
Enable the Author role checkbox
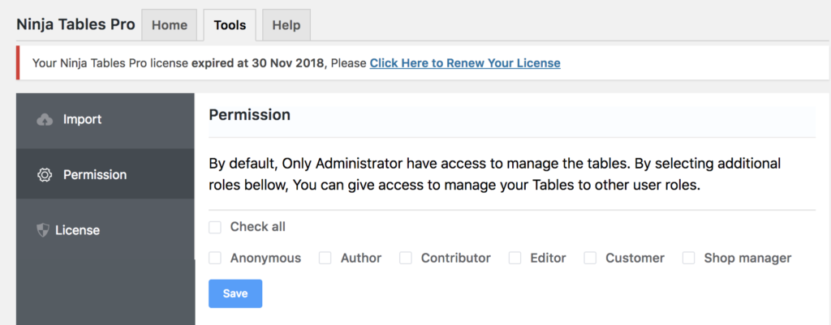pos(325,259)
